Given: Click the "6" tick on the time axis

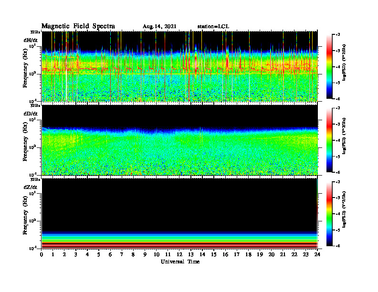Looking at the screenshot, I should tap(111, 255).
